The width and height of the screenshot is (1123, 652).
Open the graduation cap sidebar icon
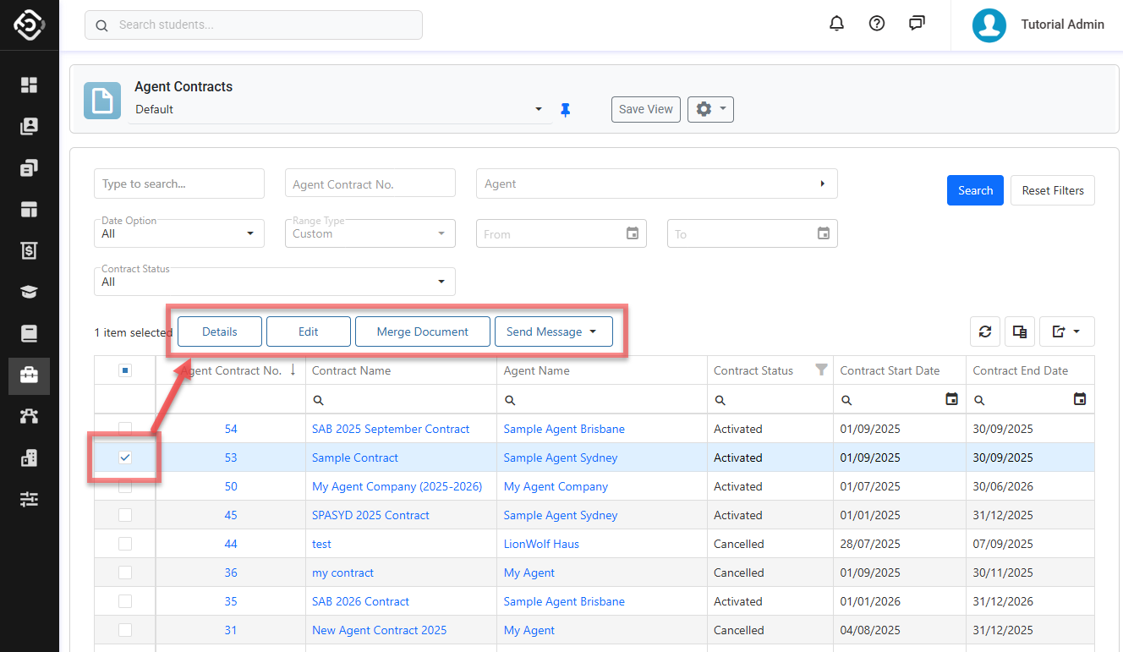pos(29,293)
